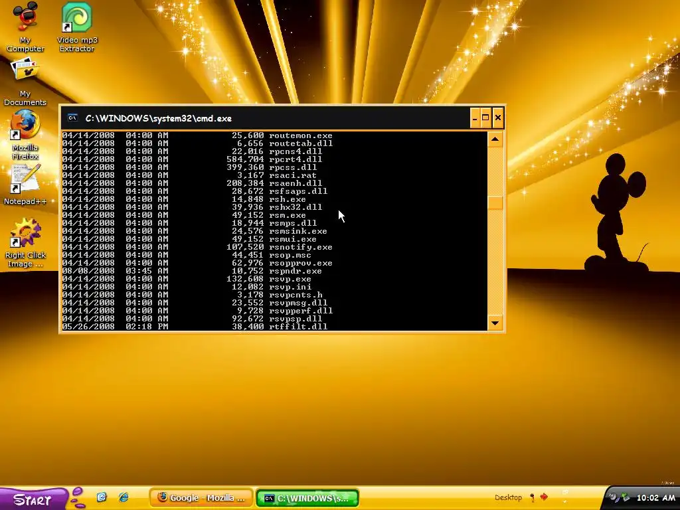The height and width of the screenshot is (510, 680).
Task: Launch the Notepad++ desktop shortcut
Action: tap(25, 185)
